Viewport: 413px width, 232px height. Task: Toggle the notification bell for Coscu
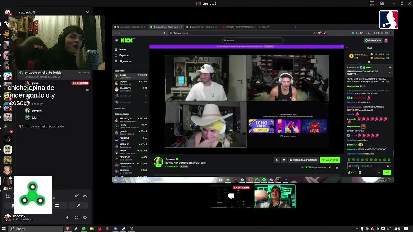(x=277, y=160)
